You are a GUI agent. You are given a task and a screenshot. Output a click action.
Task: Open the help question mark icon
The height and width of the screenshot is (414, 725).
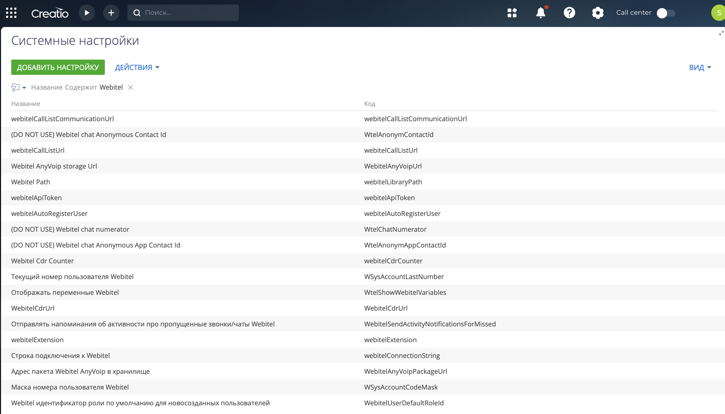[x=569, y=13]
